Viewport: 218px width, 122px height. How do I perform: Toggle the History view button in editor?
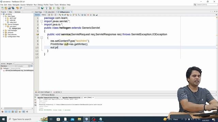pos(44,15)
